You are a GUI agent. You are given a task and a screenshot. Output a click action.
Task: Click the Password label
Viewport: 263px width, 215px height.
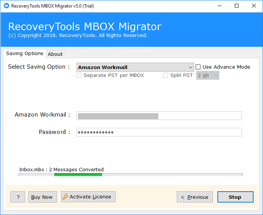coord(54,132)
